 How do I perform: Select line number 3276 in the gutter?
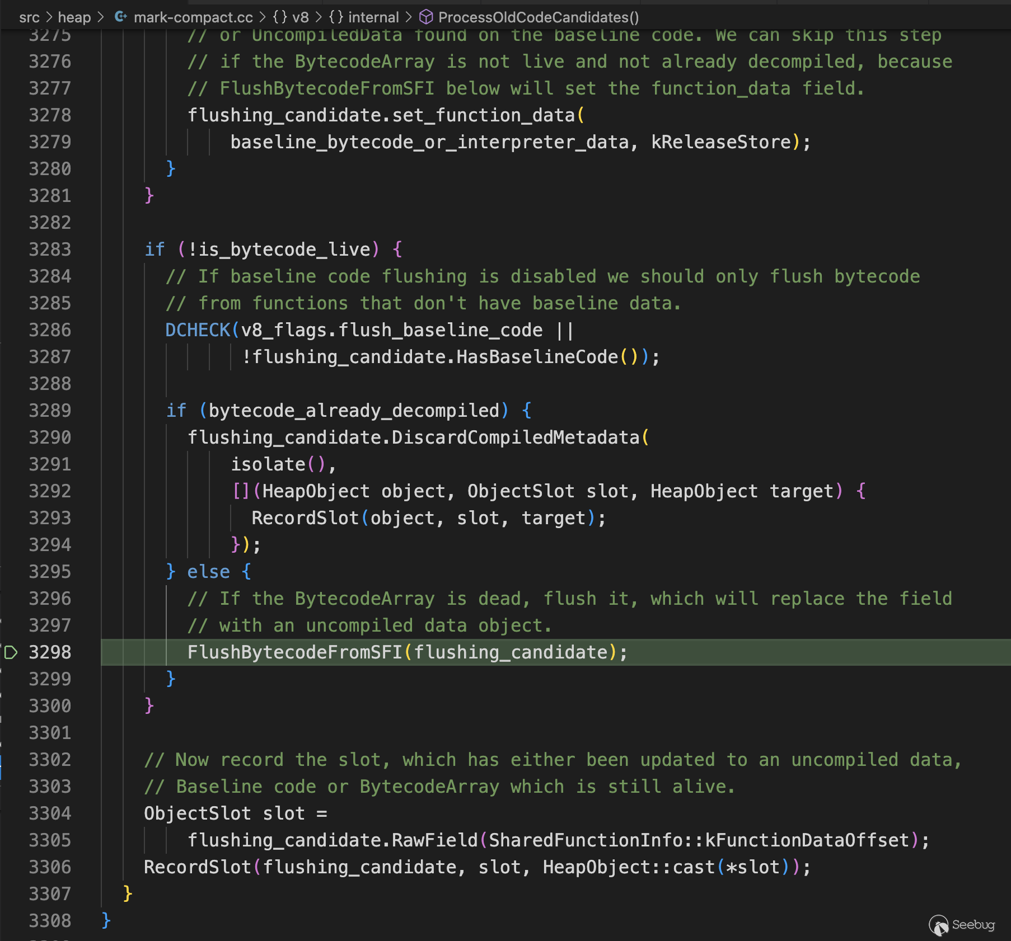point(50,62)
